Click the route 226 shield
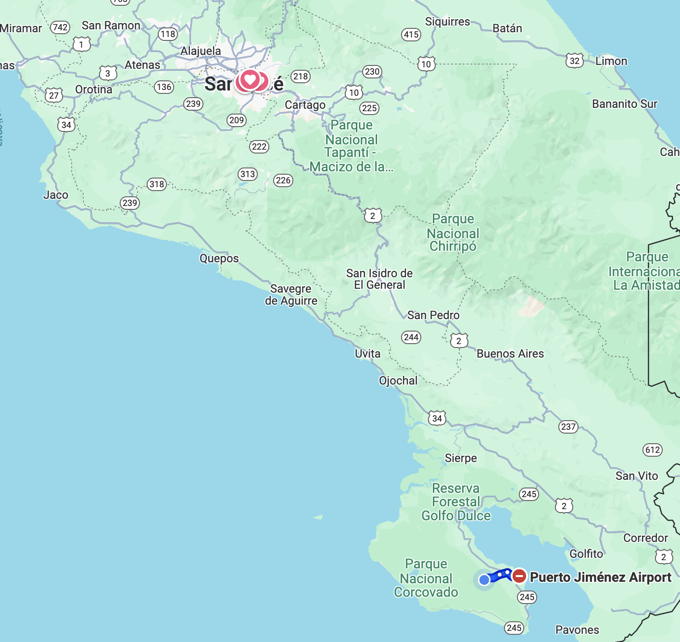 click(283, 180)
